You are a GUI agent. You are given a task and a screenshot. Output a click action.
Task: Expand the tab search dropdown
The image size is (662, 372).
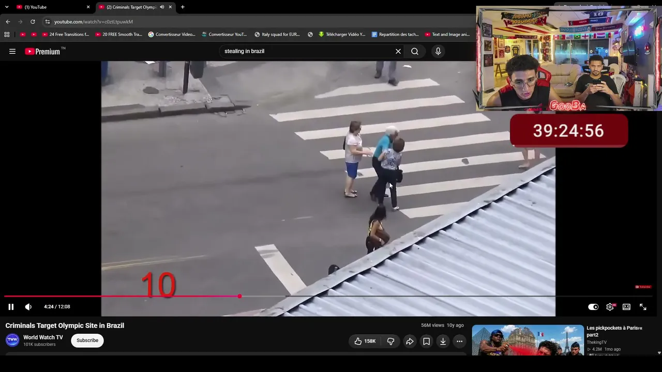pos(7,7)
